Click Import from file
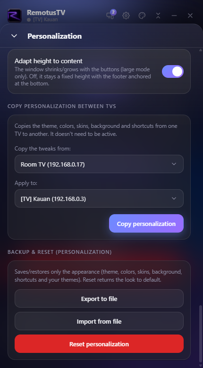The height and width of the screenshot is (368, 203). (99, 321)
